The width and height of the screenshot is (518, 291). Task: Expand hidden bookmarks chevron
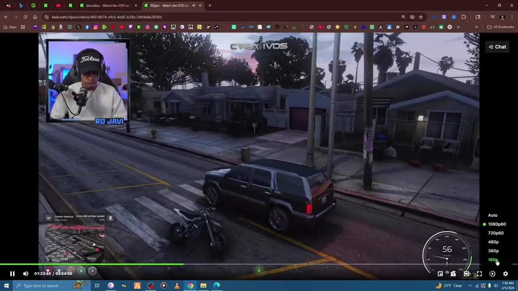pos(476,27)
